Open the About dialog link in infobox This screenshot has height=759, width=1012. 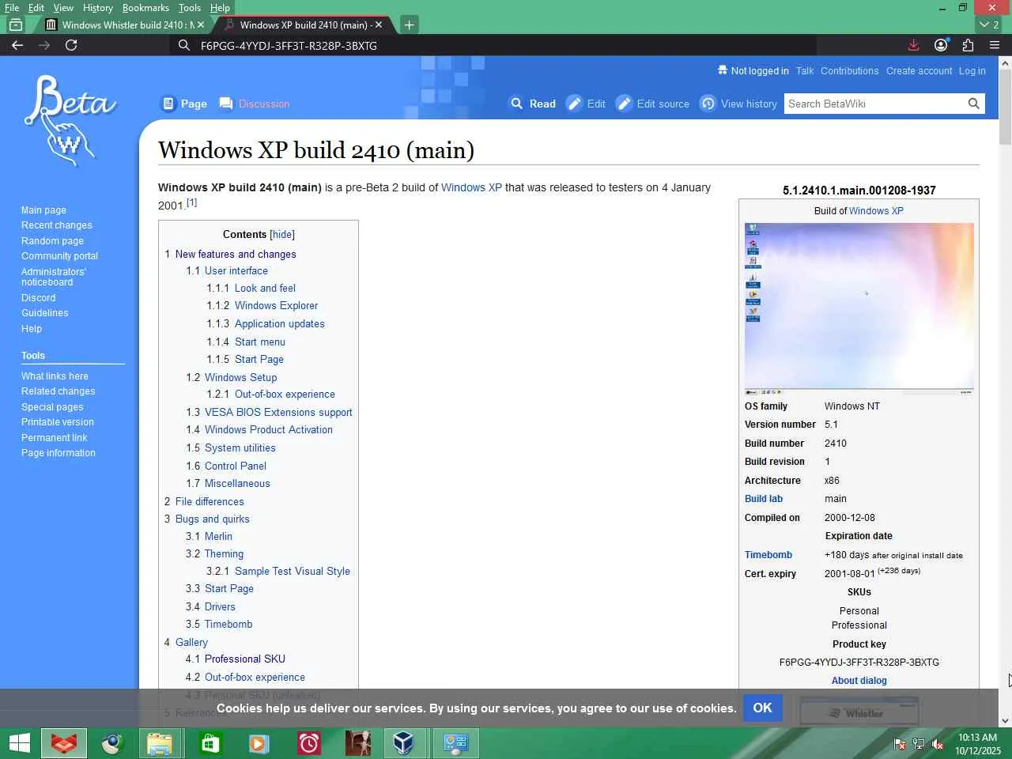[859, 681]
